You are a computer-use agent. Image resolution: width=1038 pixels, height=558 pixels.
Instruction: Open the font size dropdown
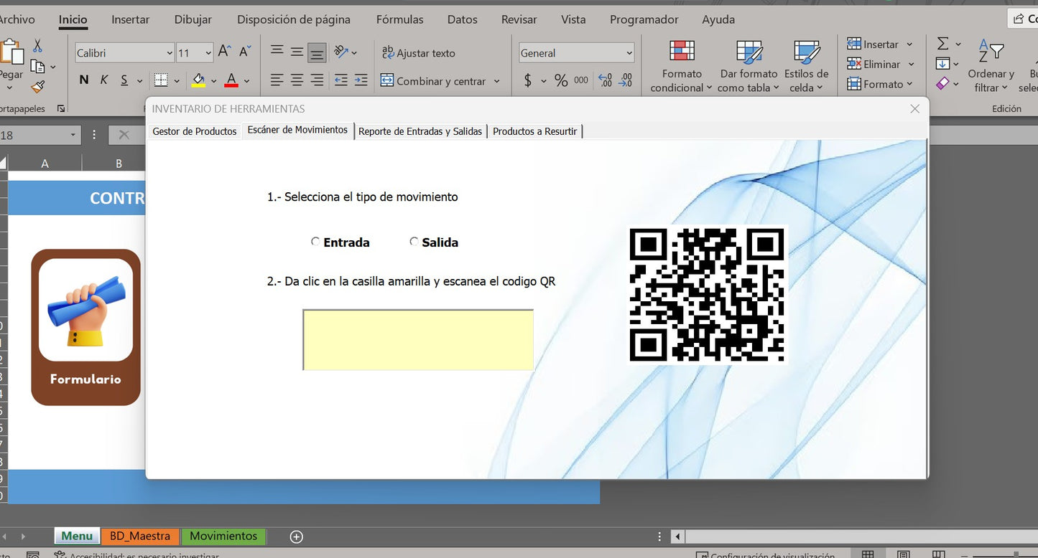pyautogui.click(x=208, y=53)
